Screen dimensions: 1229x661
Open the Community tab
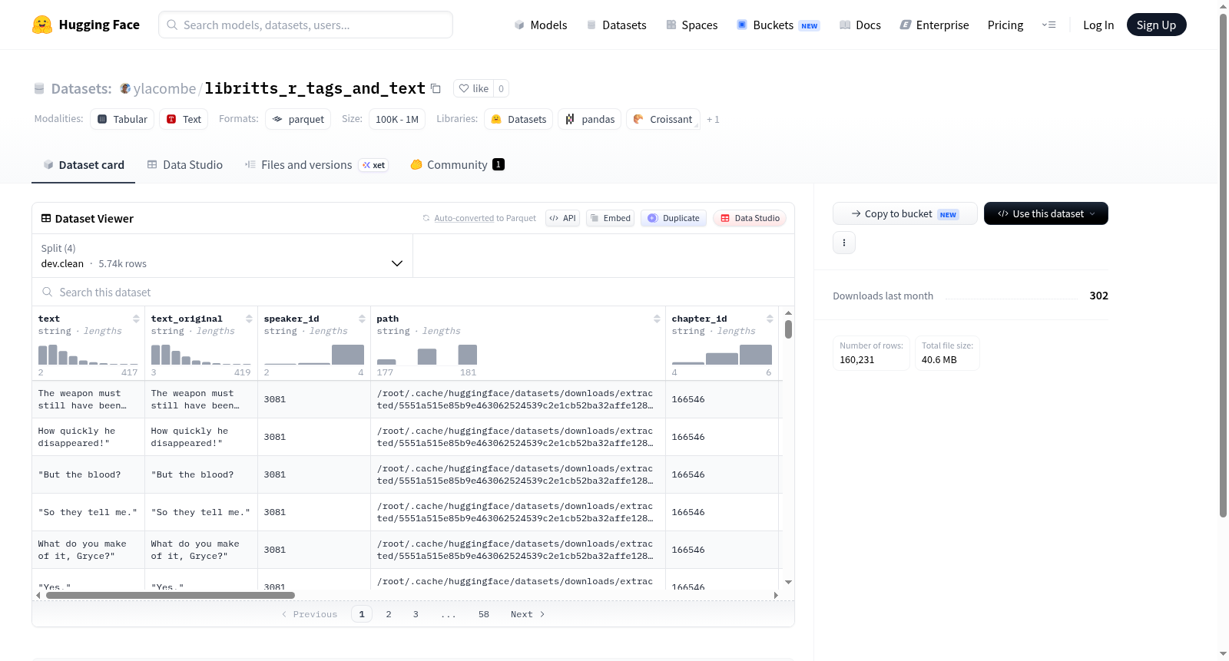coord(457,164)
